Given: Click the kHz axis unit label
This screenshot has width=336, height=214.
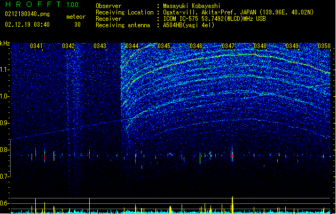Looking at the screenshot, I should tap(5, 43).
